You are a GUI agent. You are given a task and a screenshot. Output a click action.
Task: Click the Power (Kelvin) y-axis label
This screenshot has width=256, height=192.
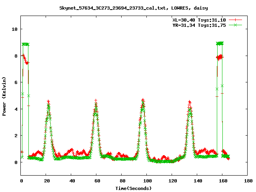pos(4,96)
